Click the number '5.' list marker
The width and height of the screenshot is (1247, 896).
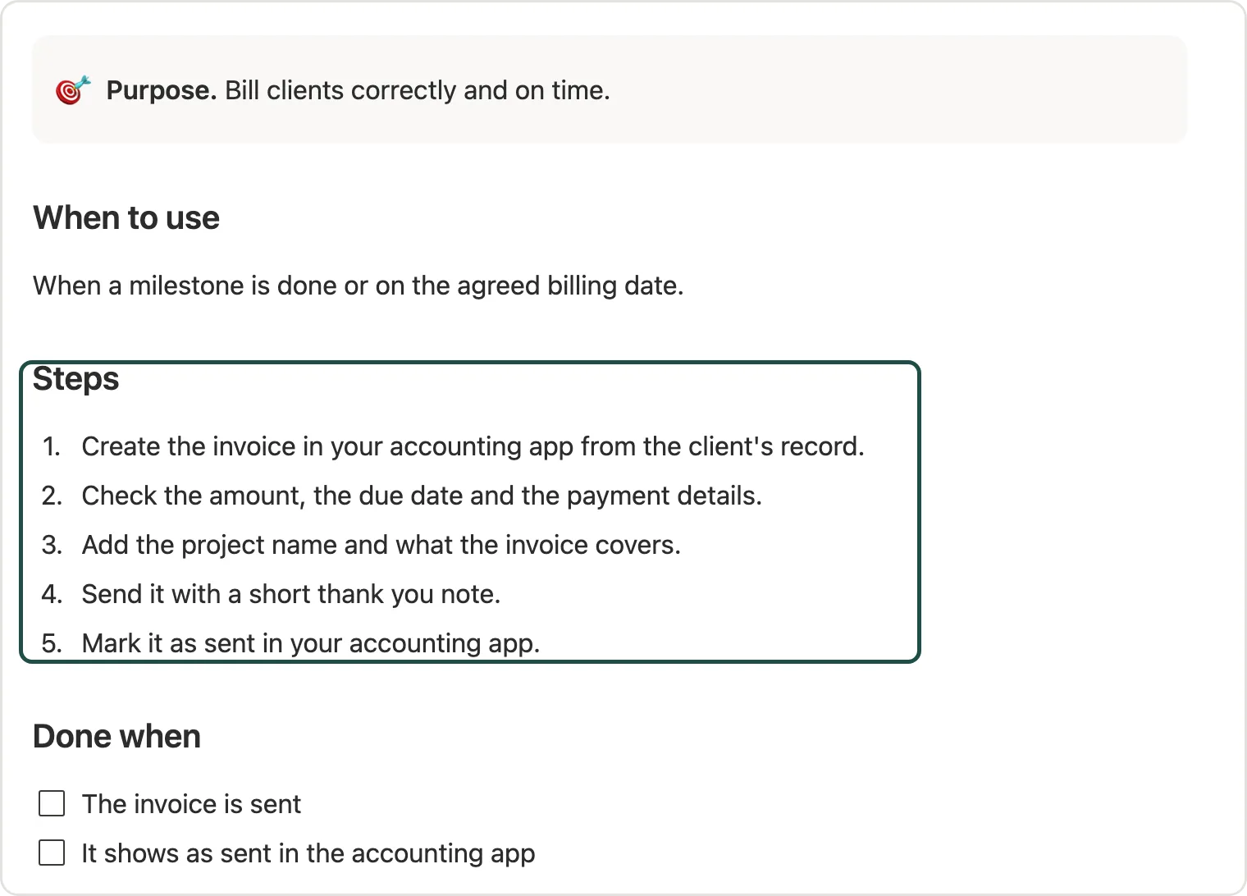[52, 643]
